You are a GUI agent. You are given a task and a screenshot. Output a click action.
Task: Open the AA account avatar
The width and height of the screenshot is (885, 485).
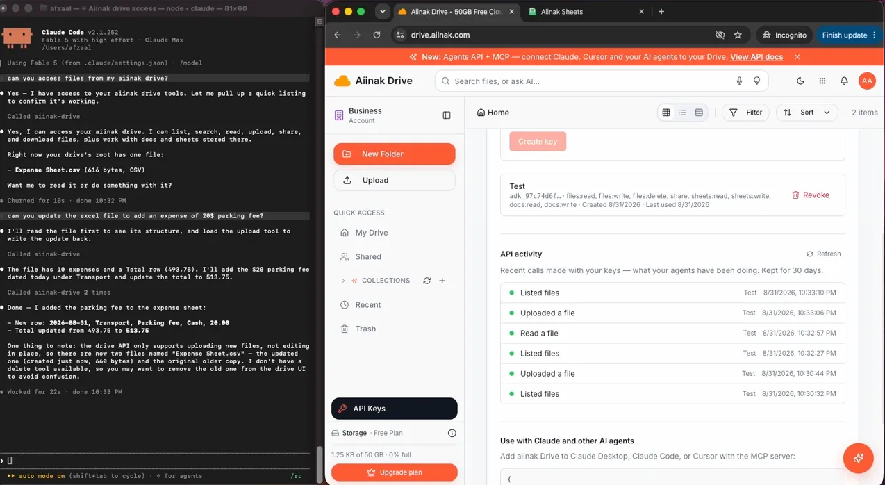point(867,81)
